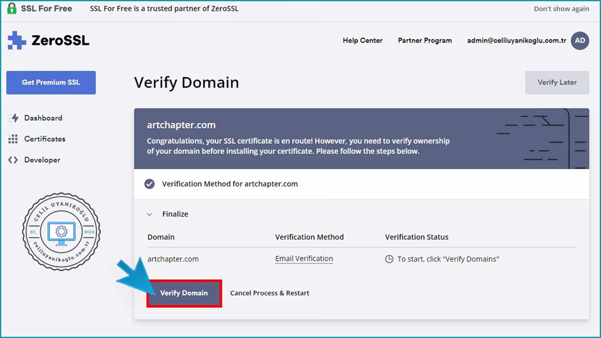This screenshot has height=338, width=601.
Task: Click the clock icon under Verification Status
Action: pos(389,259)
